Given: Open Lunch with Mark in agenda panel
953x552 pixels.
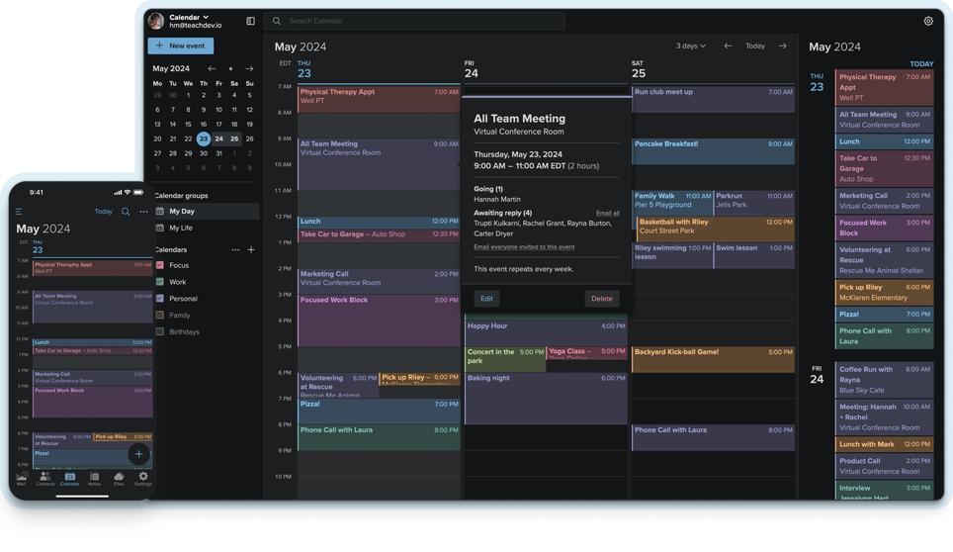Looking at the screenshot, I should point(885,444).
